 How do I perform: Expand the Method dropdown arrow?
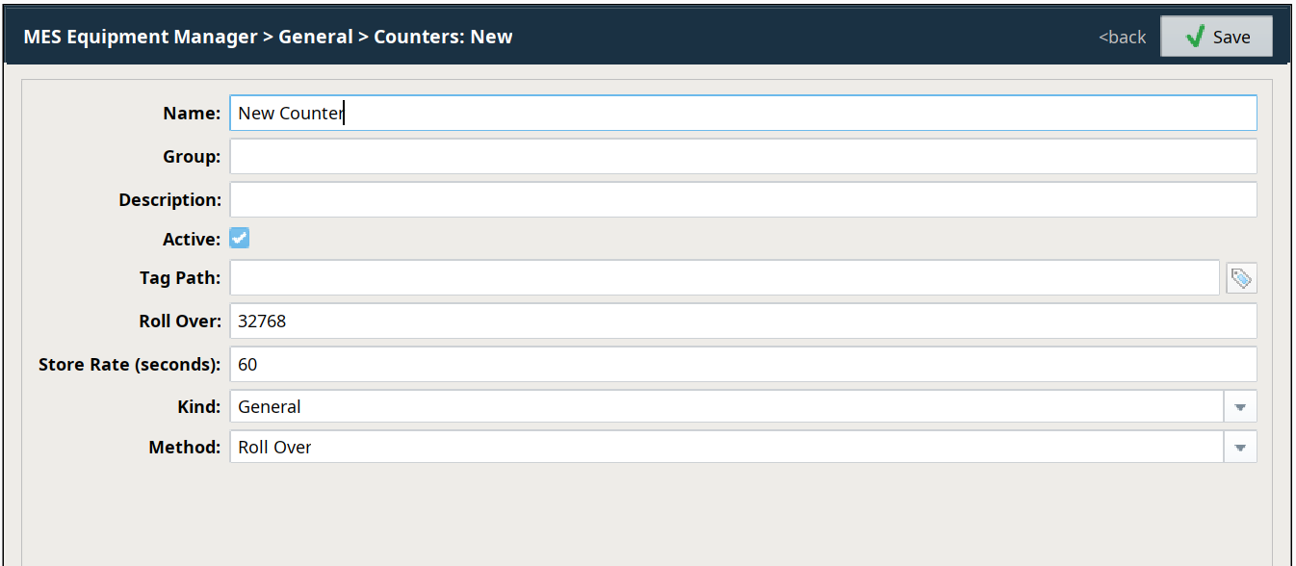(x=1240, y=448)
